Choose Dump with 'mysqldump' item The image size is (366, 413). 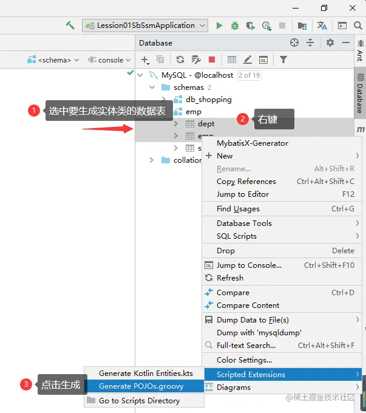(282, 333)
